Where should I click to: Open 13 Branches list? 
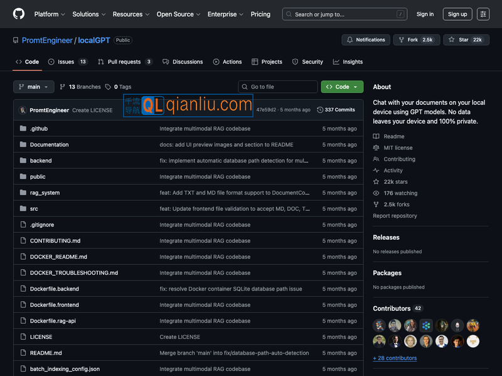80,87
